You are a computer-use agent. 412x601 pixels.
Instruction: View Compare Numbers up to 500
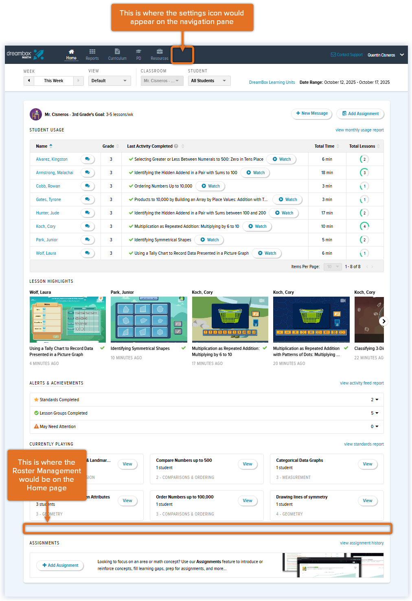[x=248, y=464]
